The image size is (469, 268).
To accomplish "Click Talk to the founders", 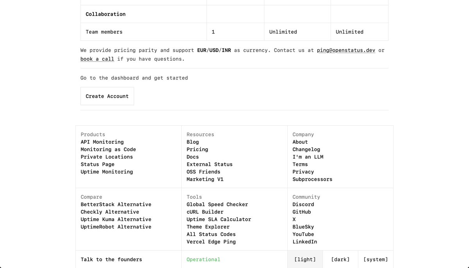I will click(111, 259).
